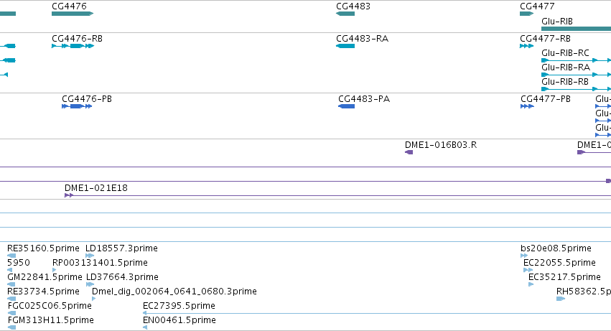Click the CG4483-PA label

(364, 99)
